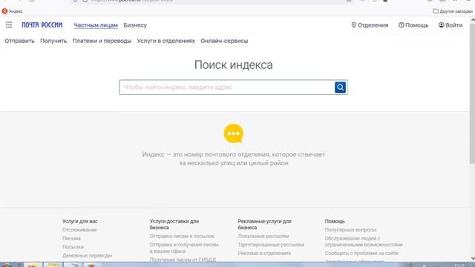Open the services grid menu icon

click(9, 25)
